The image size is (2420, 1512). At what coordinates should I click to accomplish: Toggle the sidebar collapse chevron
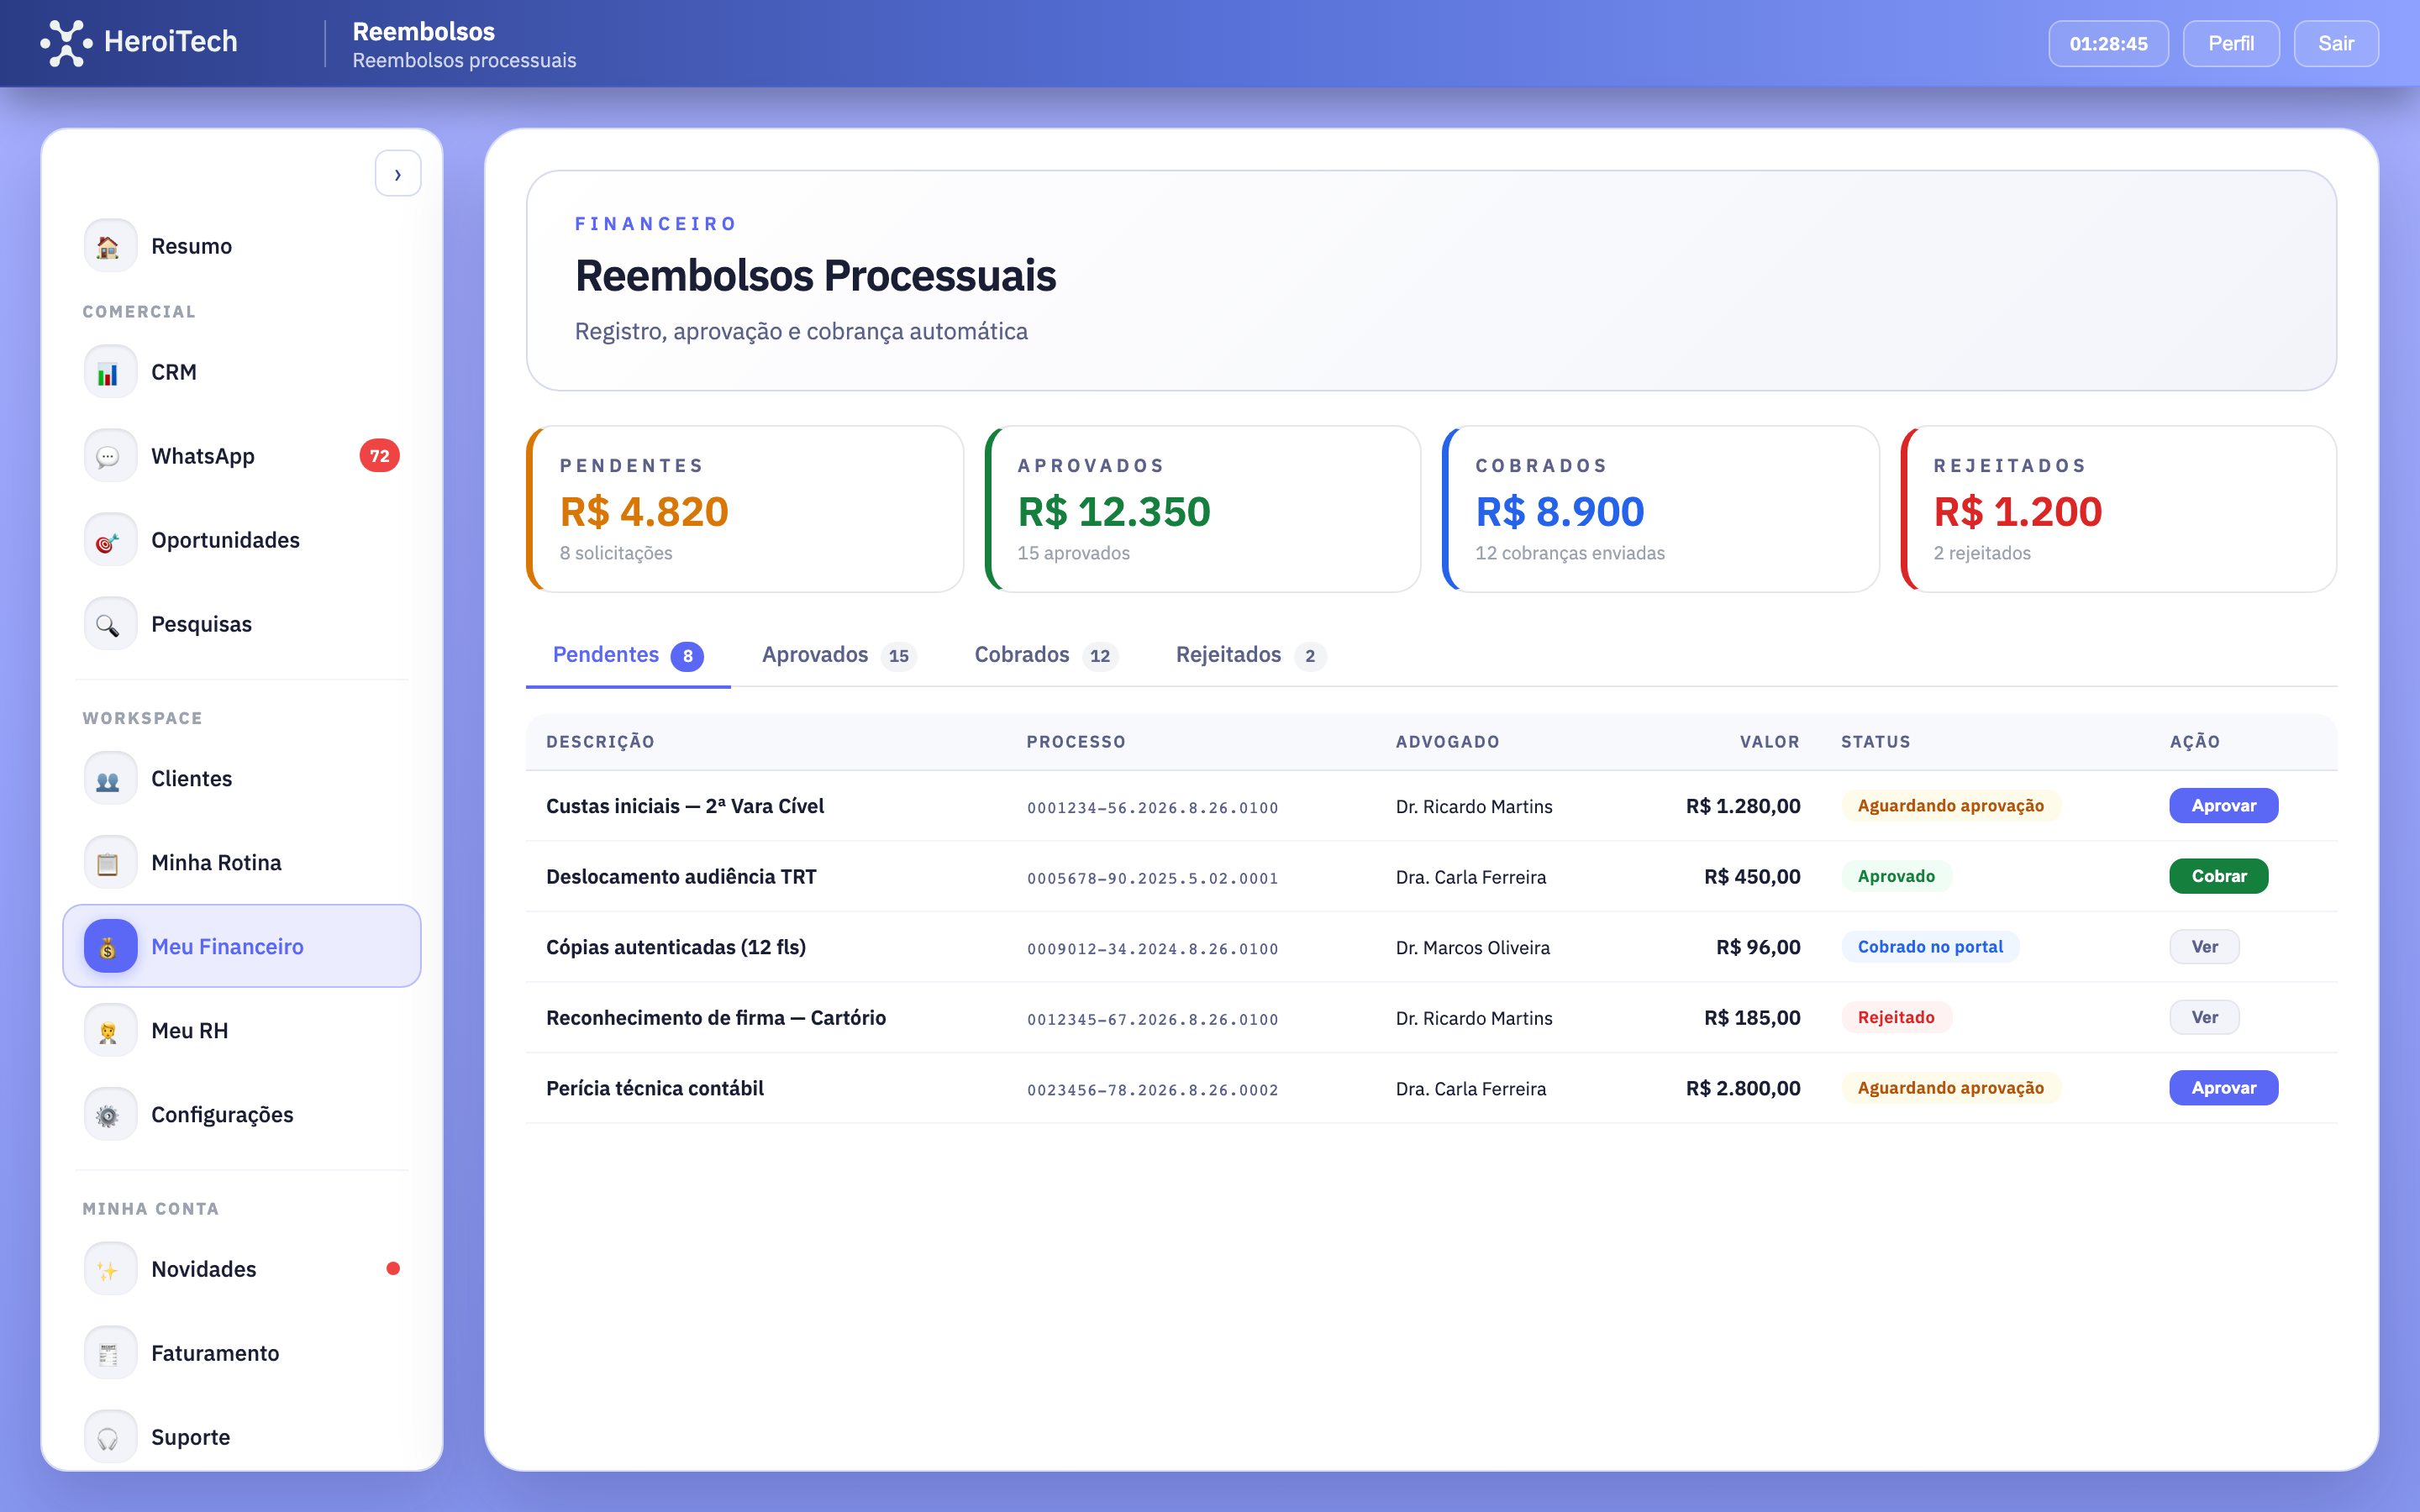pos(397,174)
